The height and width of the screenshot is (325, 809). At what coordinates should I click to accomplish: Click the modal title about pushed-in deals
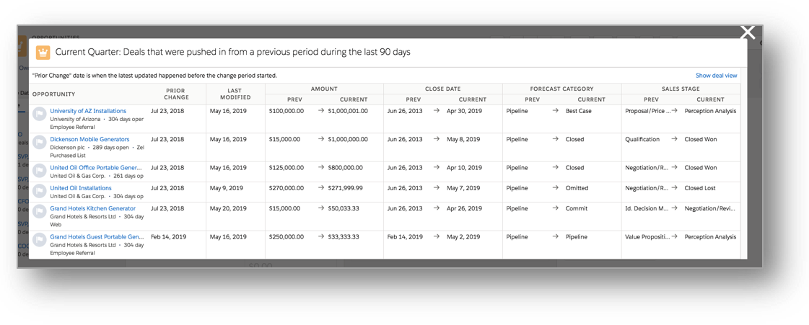tap(232, 52)
